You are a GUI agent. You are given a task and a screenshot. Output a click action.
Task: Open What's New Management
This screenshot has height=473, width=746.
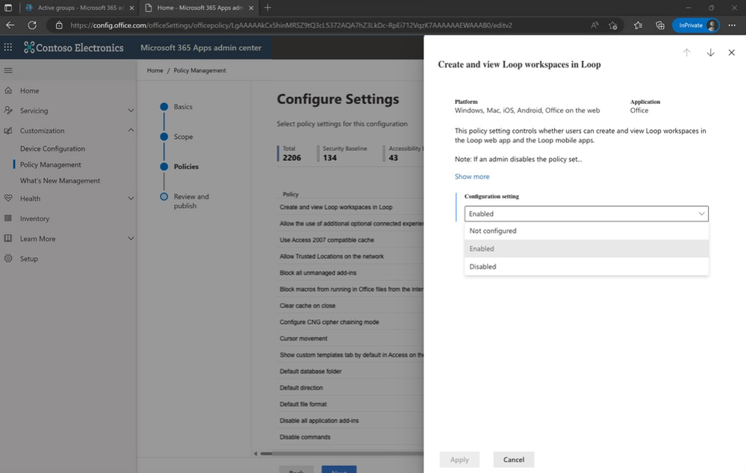(x=60, y=181)
